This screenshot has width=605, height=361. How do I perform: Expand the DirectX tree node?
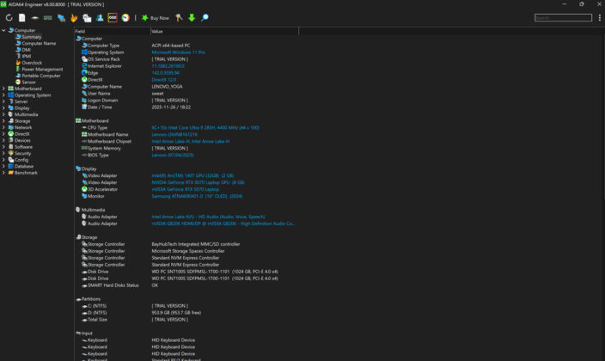coord(3,134)
